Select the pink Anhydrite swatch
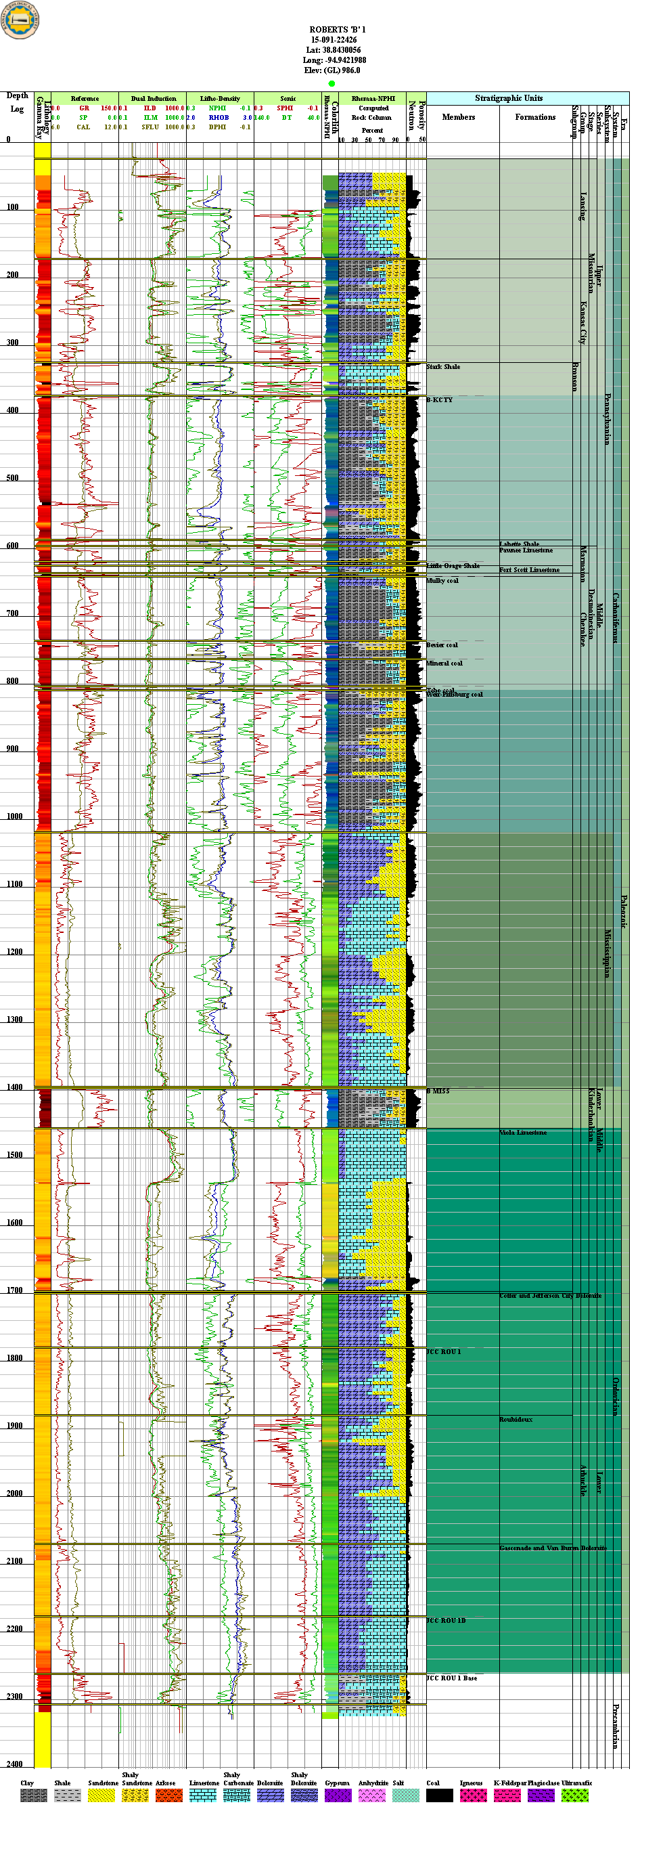Screen dimensions: 663x1853 pos(372,1795)
